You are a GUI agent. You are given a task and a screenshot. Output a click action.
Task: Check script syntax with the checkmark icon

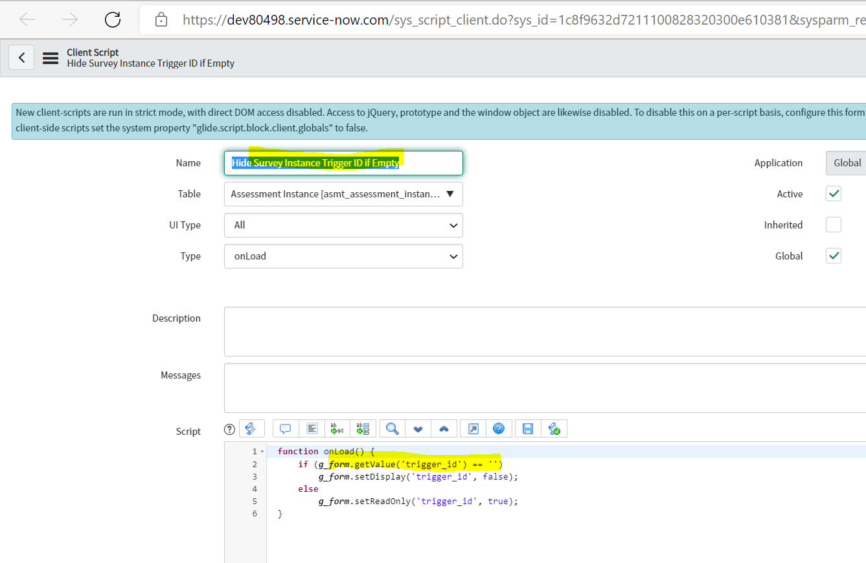(x=554, y=428)
